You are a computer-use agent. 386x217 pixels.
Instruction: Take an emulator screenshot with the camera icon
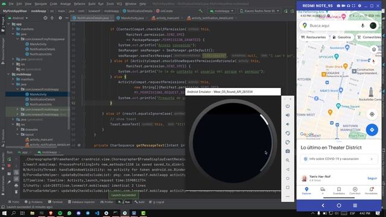(288, 151)
